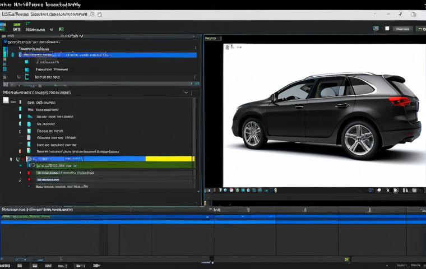Select the green highlighted row under the blue-yellow row
Screen dimensions: 426x269
pyautogui.click(x=110, y=165)
